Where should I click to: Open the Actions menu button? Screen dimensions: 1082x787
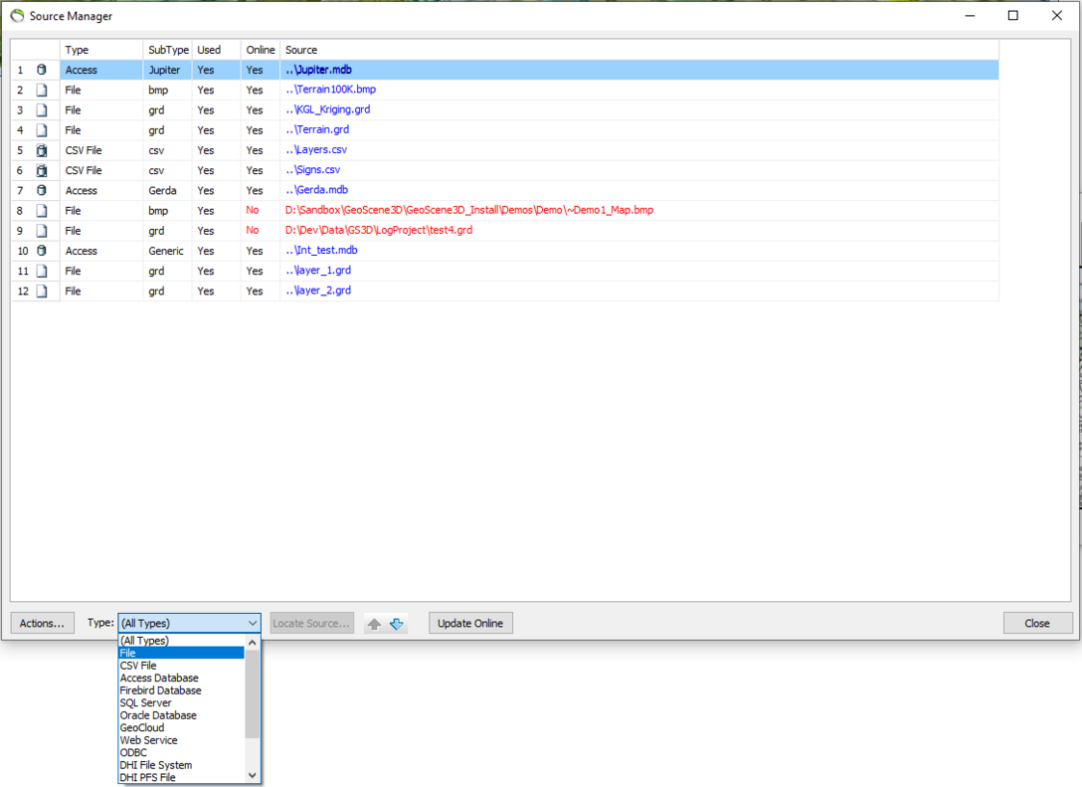coord(42,622)
